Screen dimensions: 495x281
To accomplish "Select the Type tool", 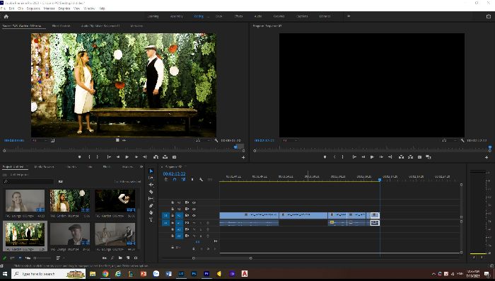I will tap(151, 219).
